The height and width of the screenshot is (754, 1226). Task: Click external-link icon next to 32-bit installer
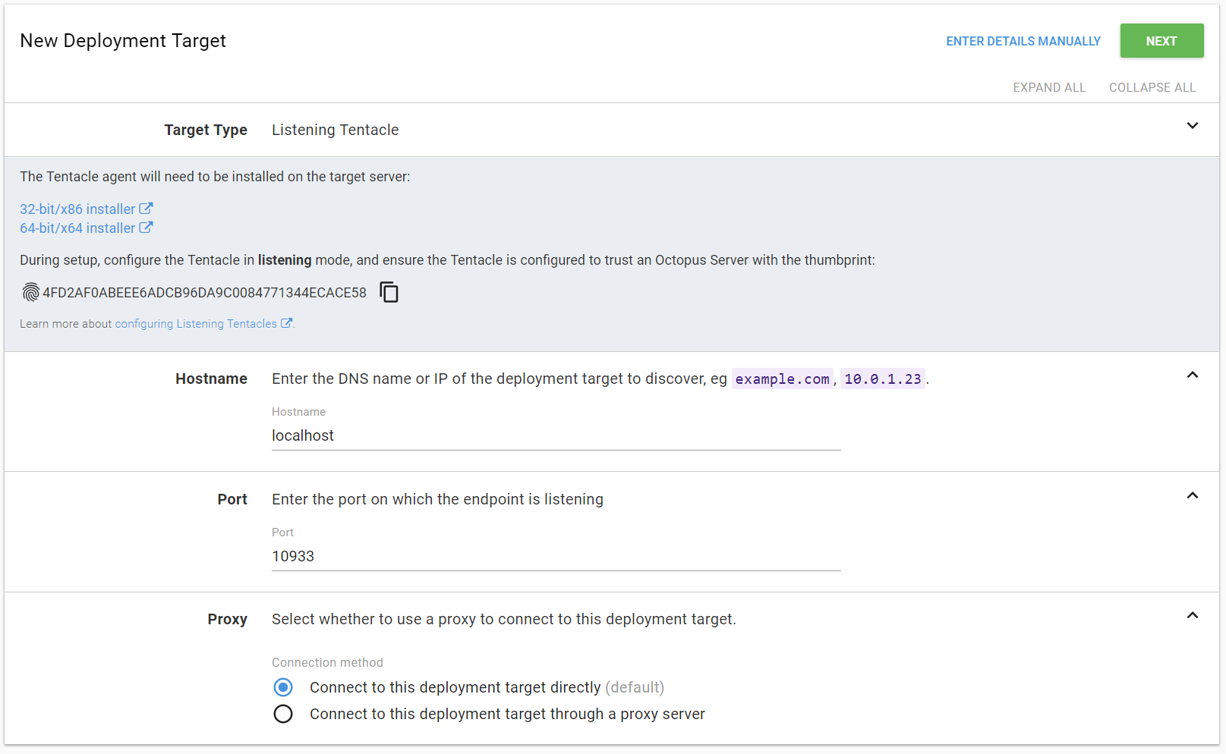tap(146, 209)
